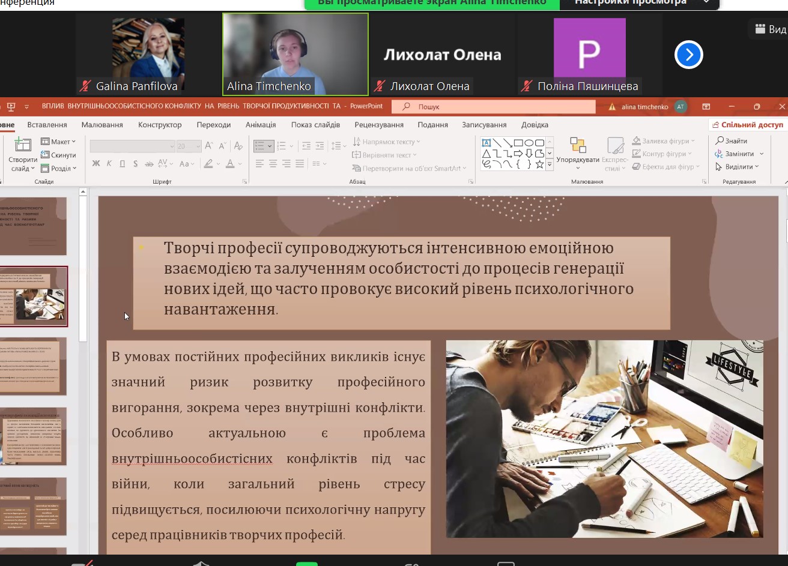Click the Вид view button in Zoom
The width and height of the screenshot is (788, 566).
[x=769, y=29]
